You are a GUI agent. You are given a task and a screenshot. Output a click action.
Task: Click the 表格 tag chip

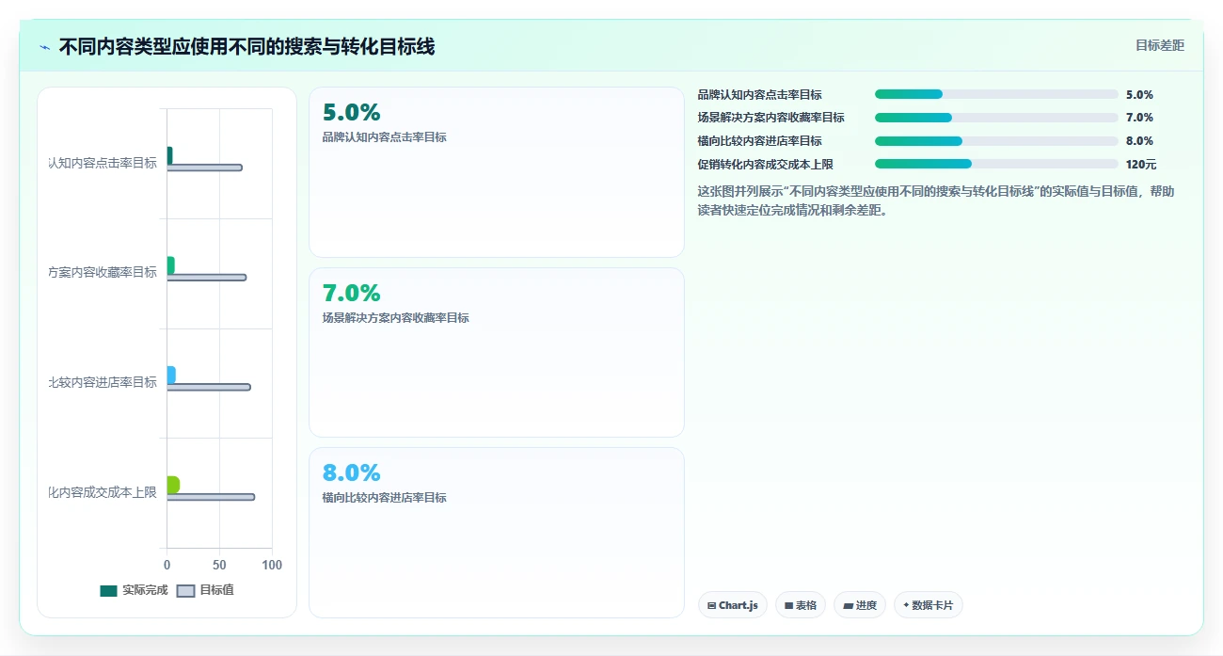801,605
